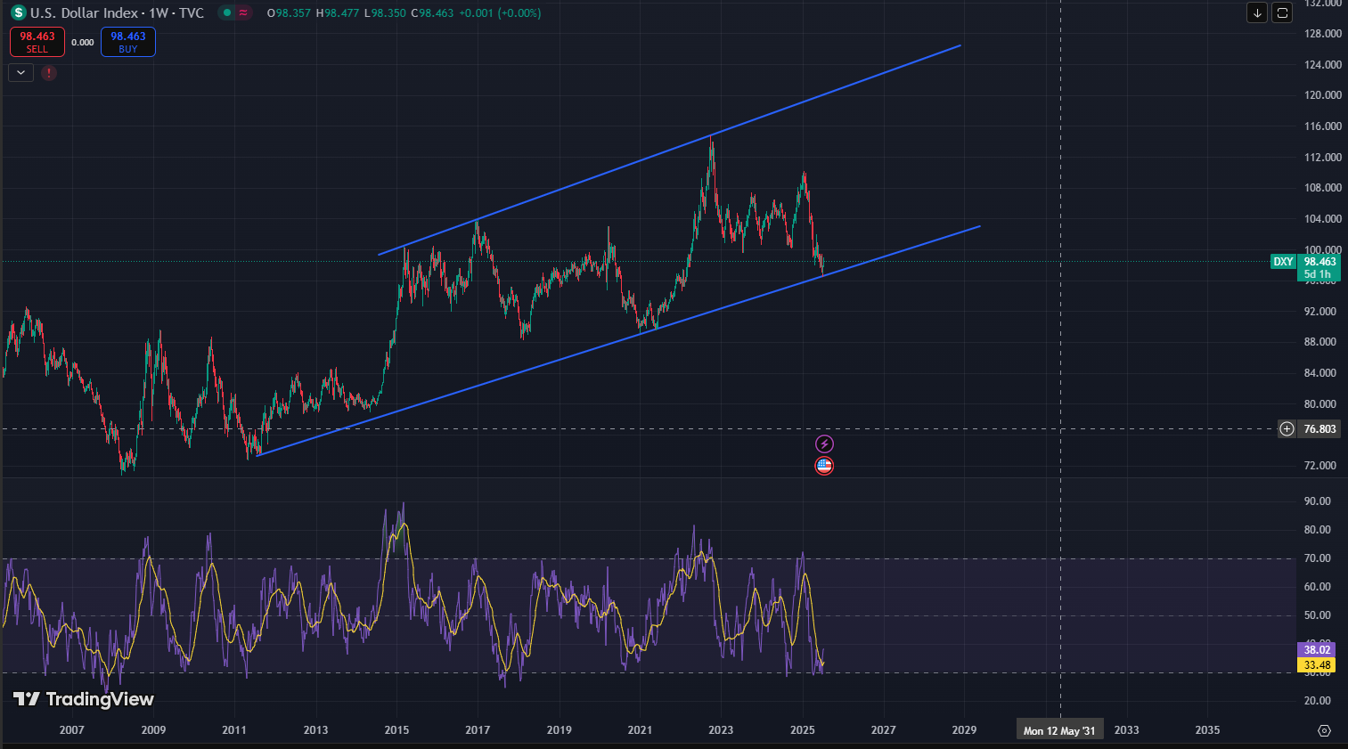Click the DXY price scale label
1348x749 pixels.
(1283, 262)
